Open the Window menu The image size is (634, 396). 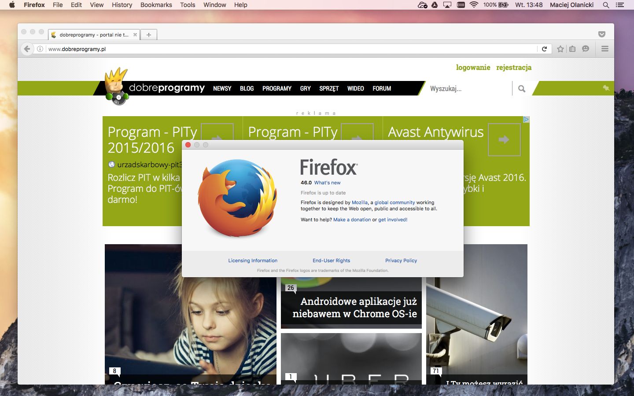[x=214, y=5]
